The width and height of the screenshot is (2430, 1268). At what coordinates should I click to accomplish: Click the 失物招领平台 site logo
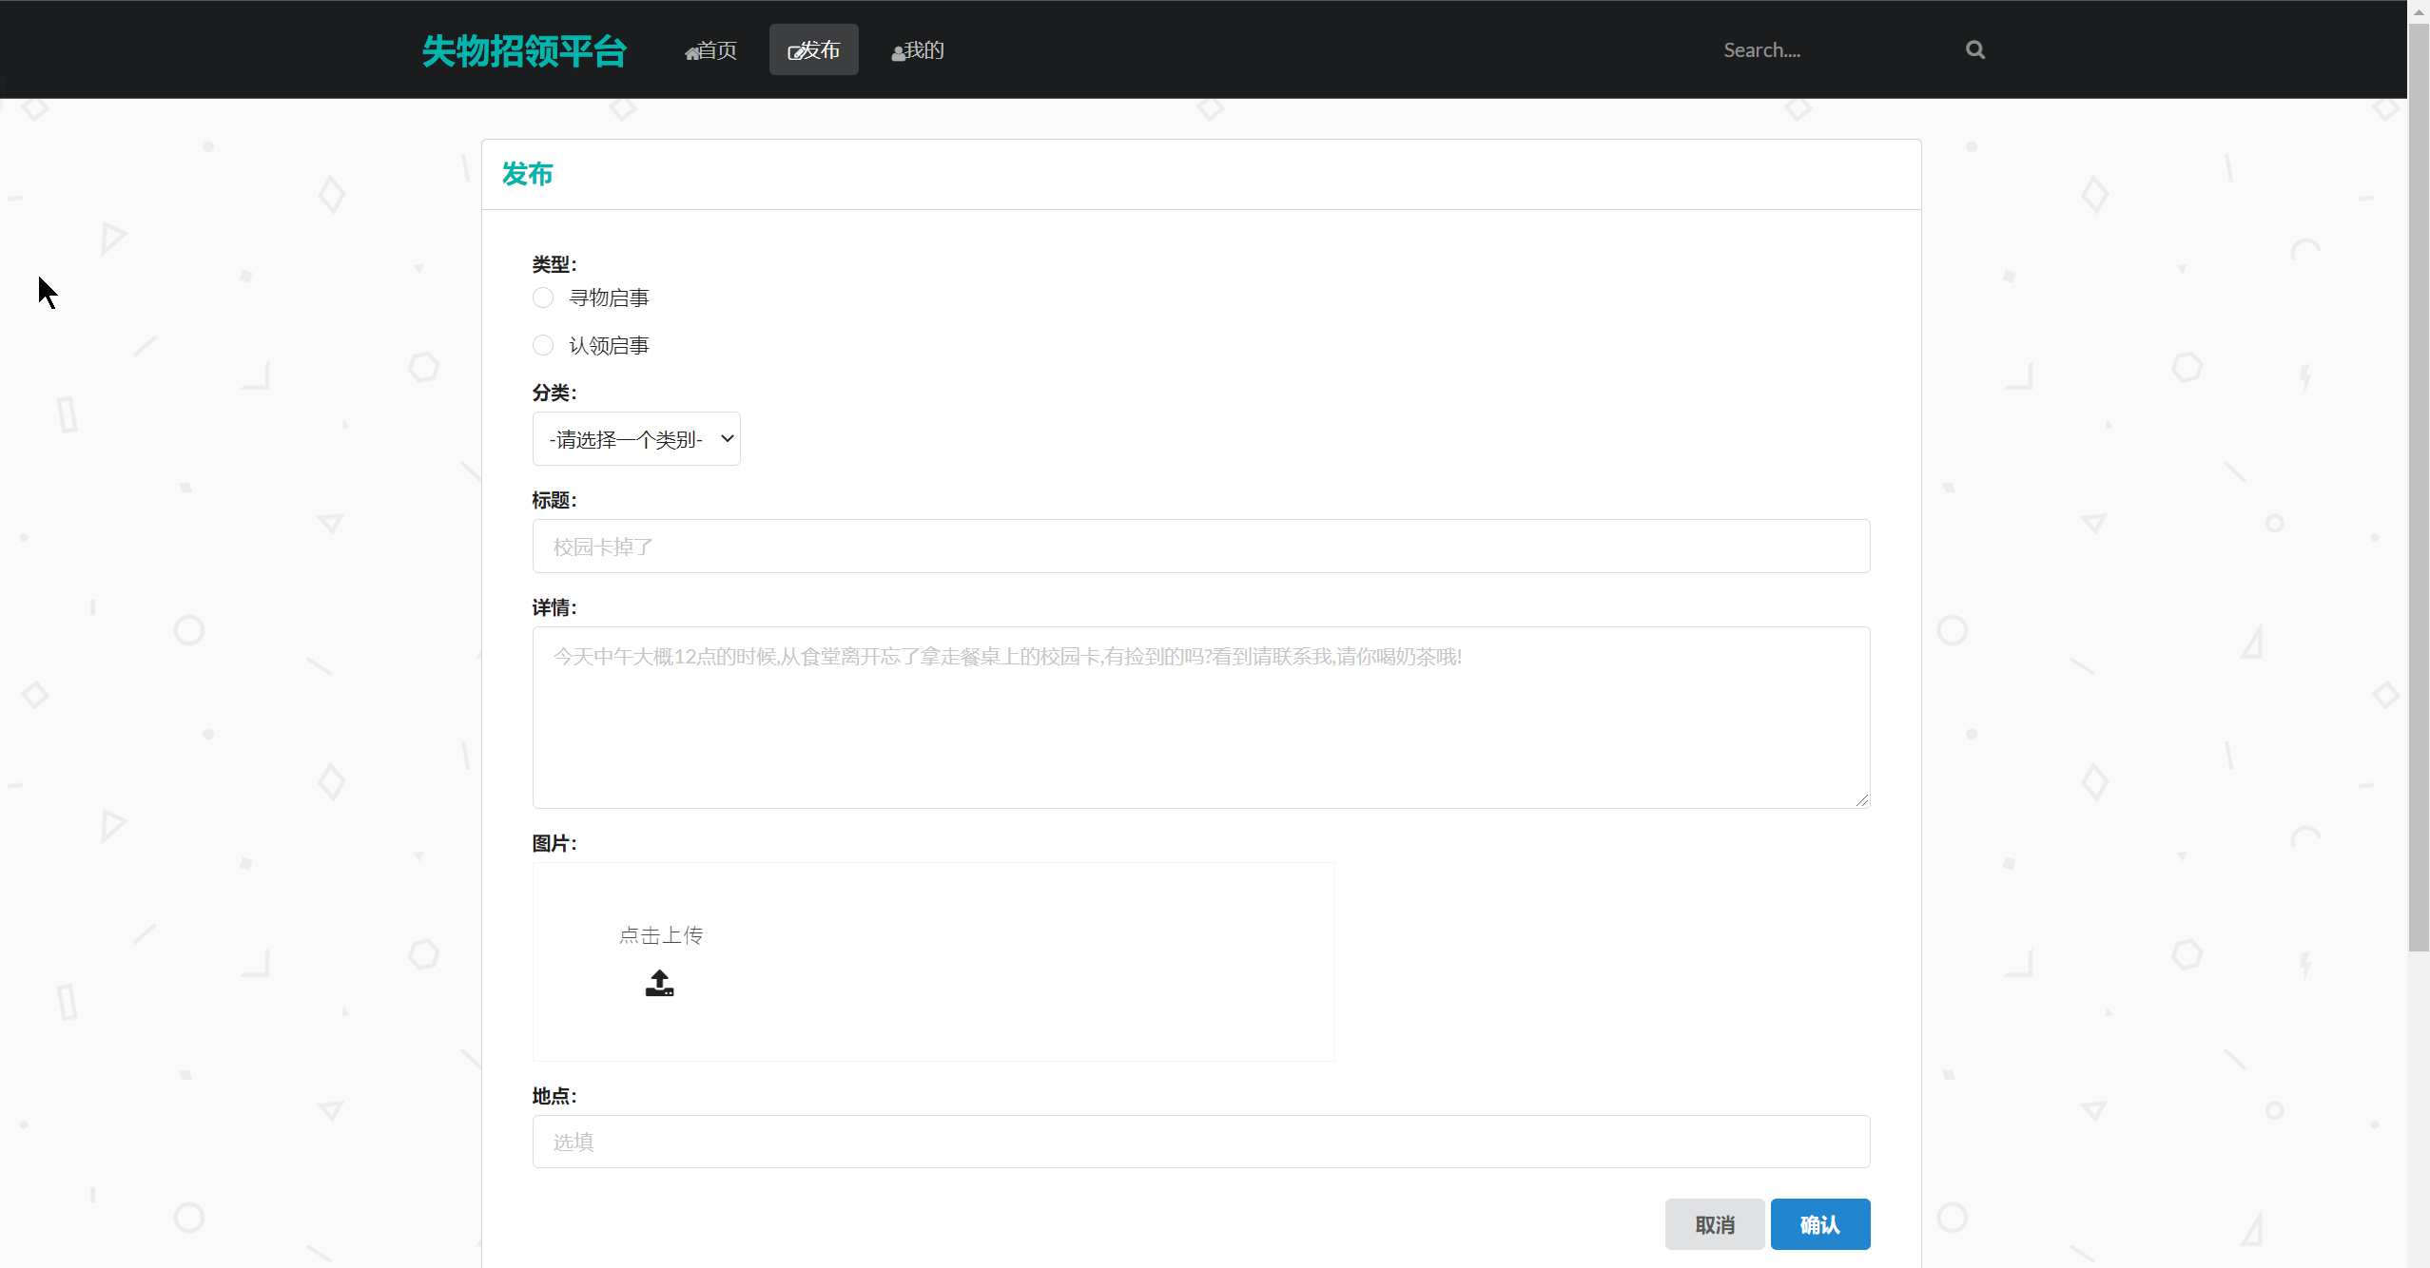[524, 51]
